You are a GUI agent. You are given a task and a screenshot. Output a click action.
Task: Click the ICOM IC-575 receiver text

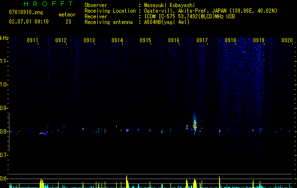tap(189, 16)
